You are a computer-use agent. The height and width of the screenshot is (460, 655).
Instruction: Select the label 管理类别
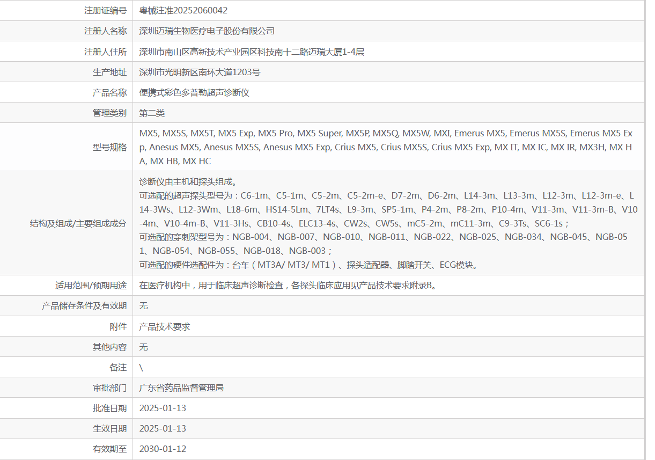coord(110,113)
